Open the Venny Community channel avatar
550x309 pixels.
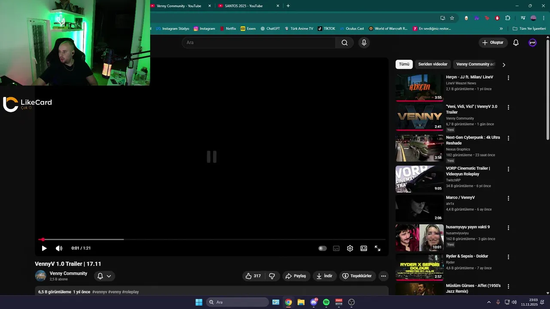tap(40, 276)
